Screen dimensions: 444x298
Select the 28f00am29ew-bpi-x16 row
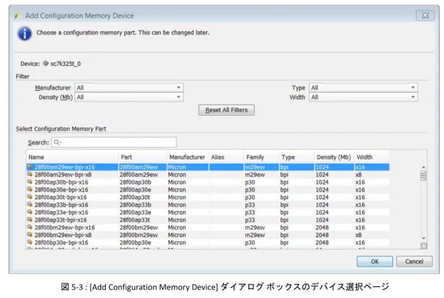point(208,167)
